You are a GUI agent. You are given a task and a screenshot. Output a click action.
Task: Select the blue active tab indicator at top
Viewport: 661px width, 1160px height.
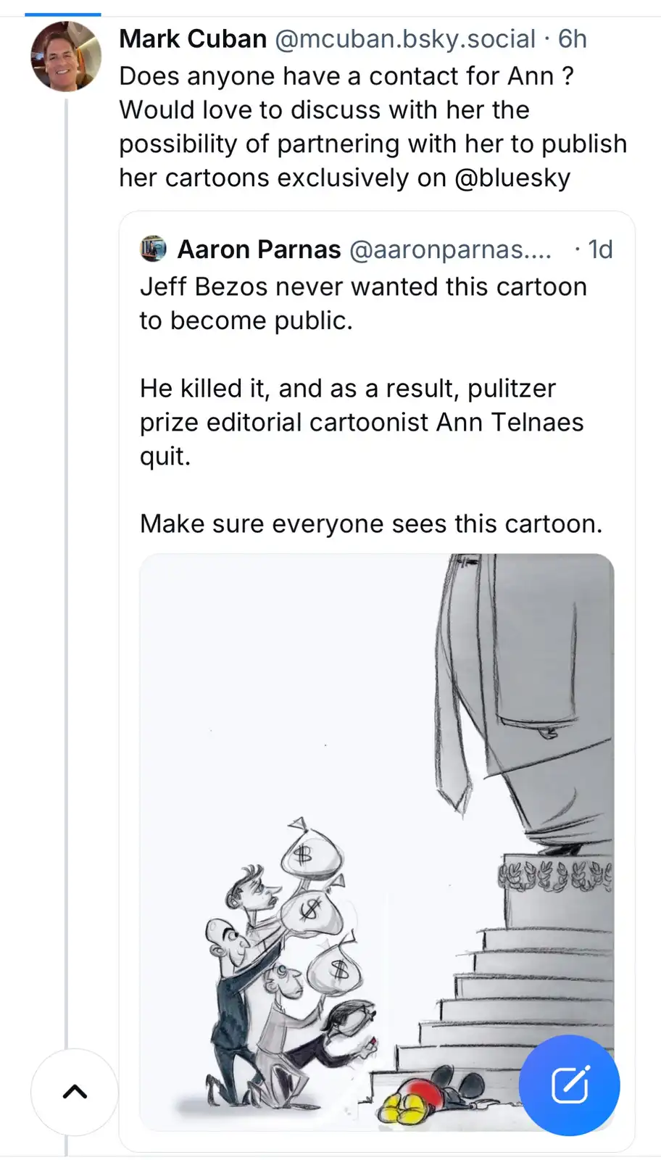coord(63,14)
